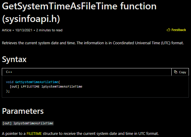Follow the FILETIME structure link
The image size is (191, 137).
[x=35, y=133]
